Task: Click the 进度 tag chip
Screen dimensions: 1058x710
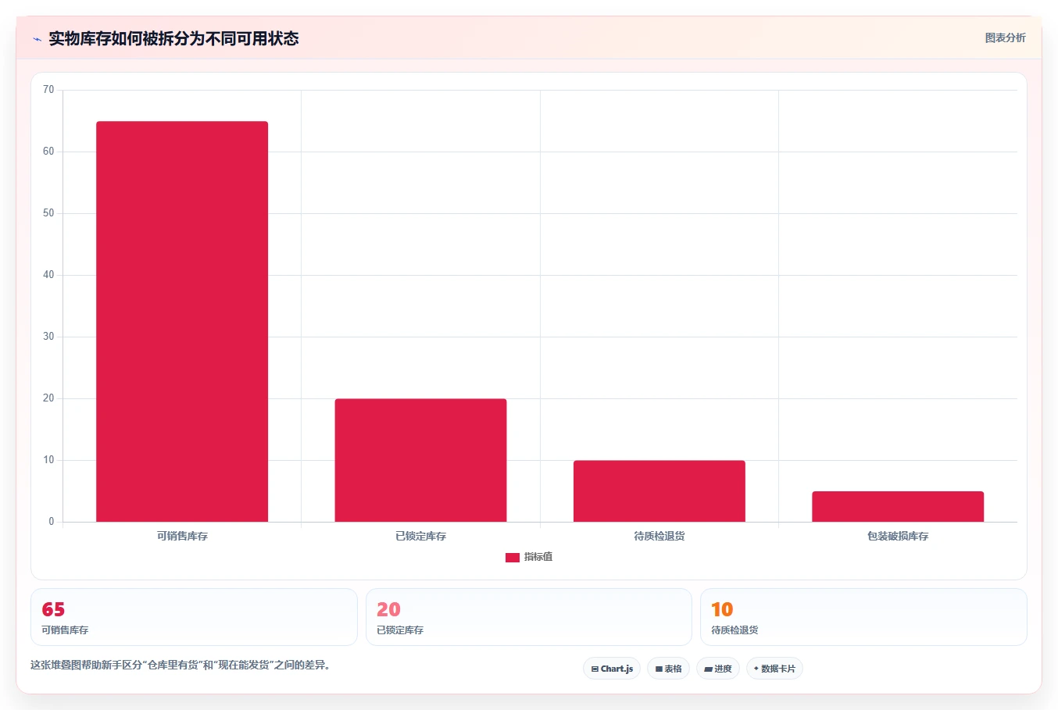Action: pyautogui.click(x=718, y=669)
